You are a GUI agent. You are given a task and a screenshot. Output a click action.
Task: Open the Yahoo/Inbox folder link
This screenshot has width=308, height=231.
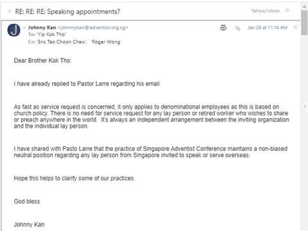(265, 11)
